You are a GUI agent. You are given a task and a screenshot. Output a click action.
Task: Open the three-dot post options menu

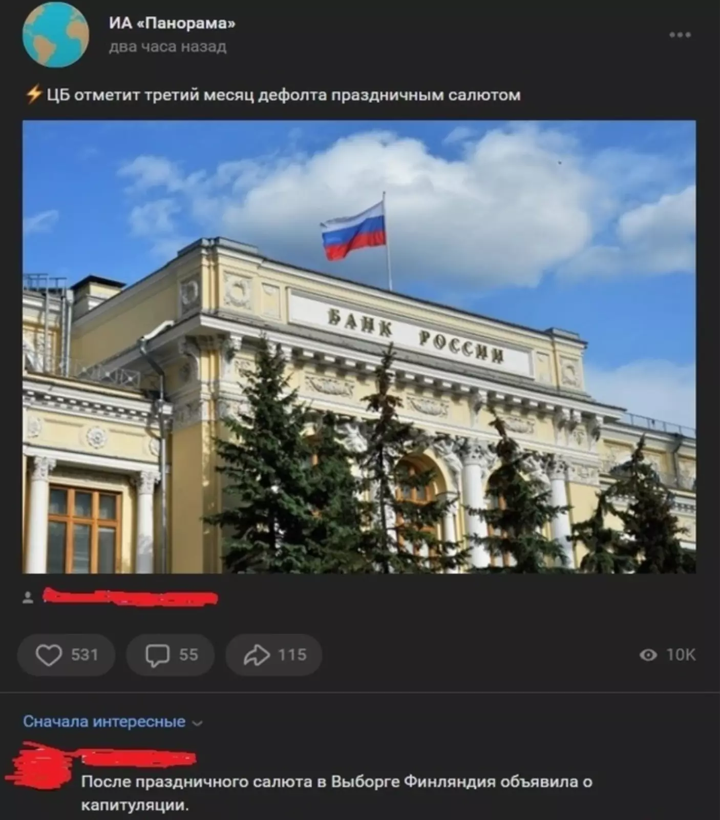[680, 35]
